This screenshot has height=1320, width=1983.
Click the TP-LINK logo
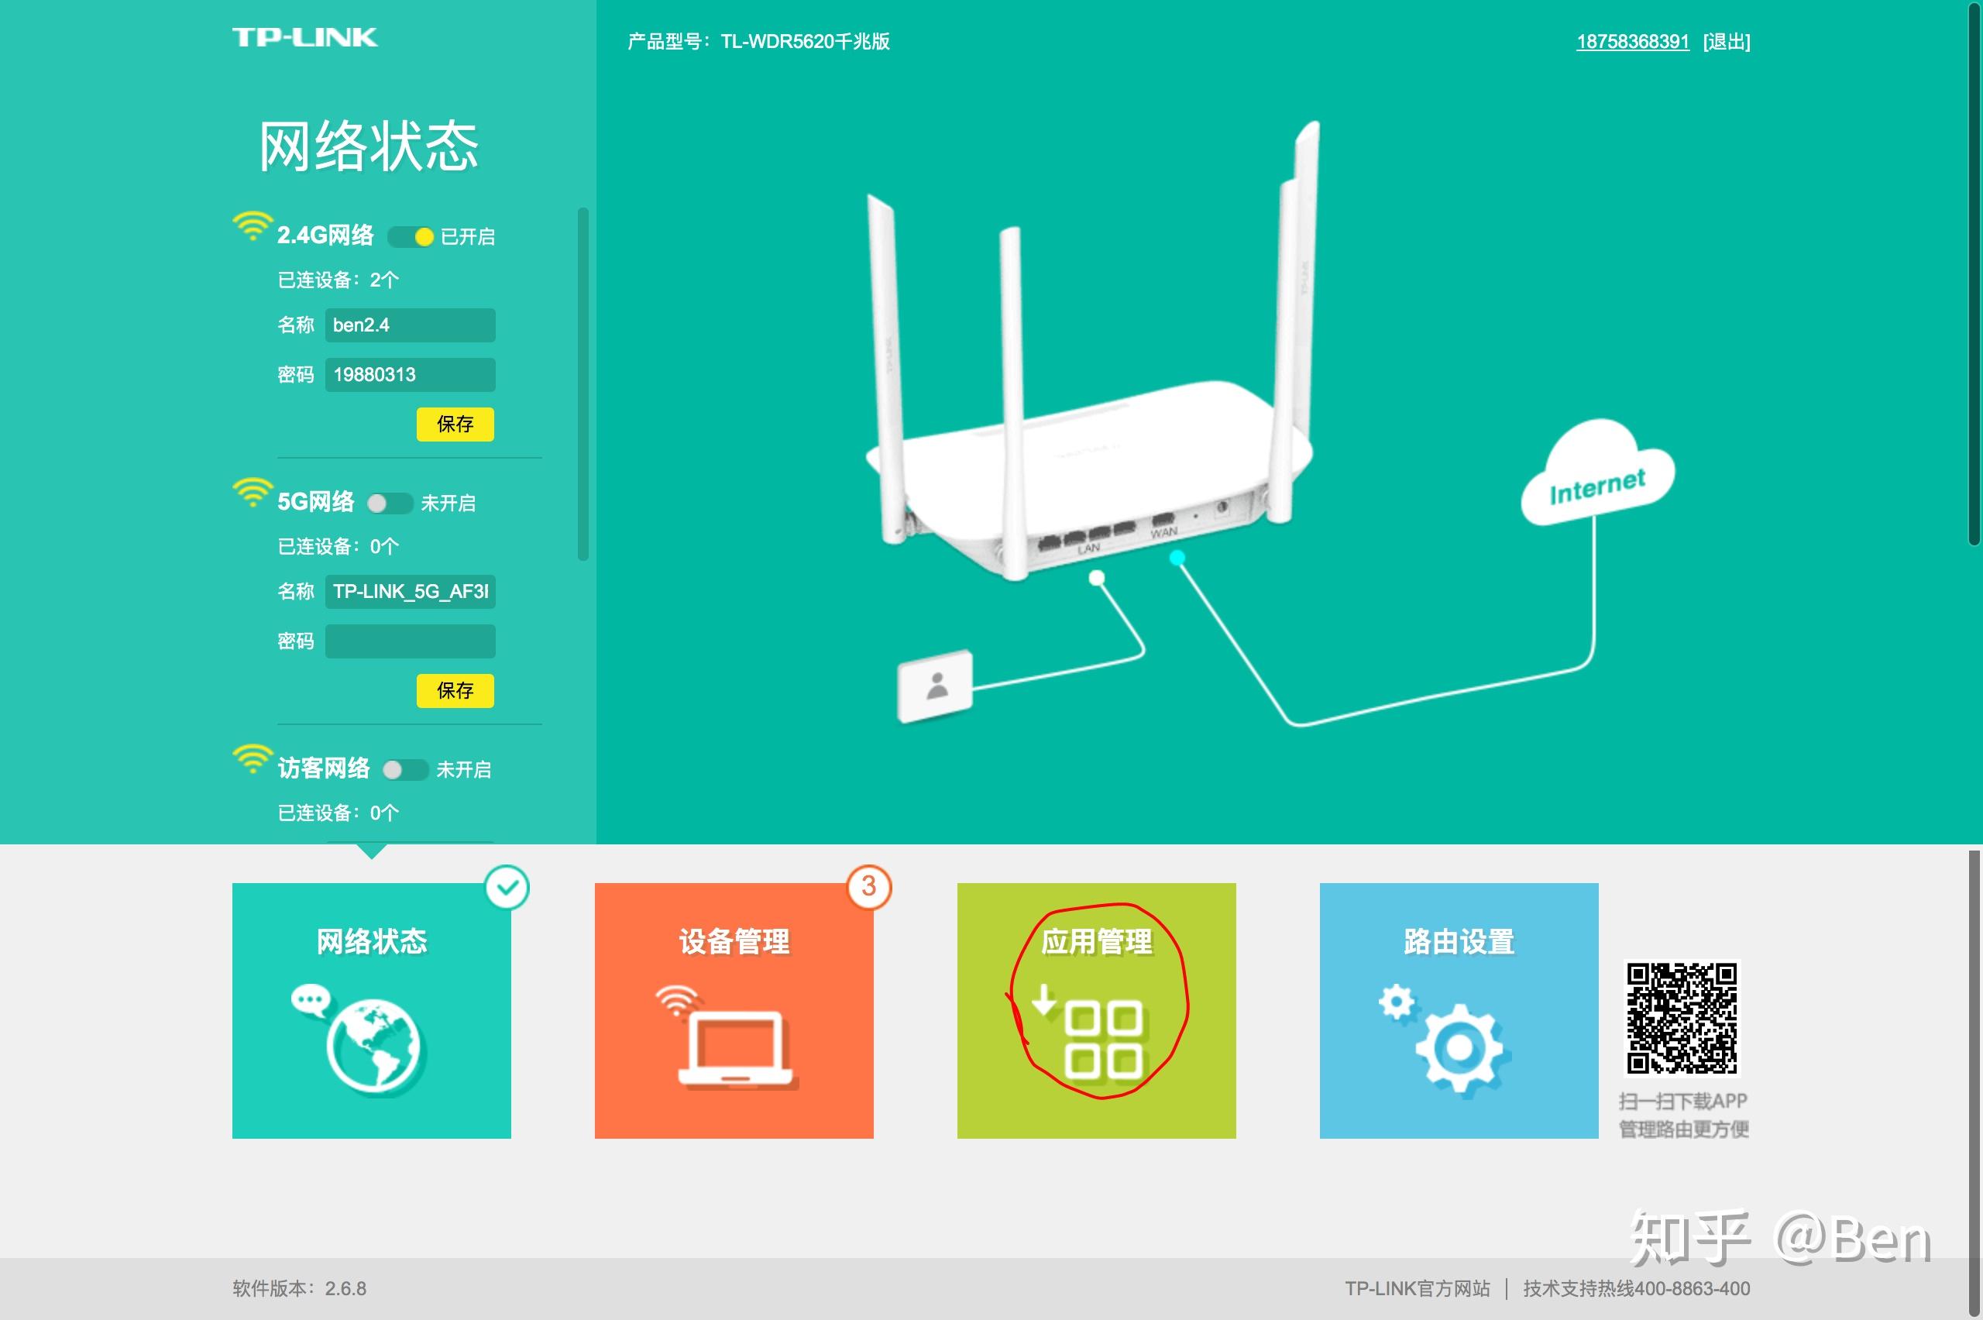[304, 37]
